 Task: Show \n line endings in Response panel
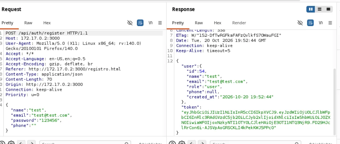coord(320,23)
